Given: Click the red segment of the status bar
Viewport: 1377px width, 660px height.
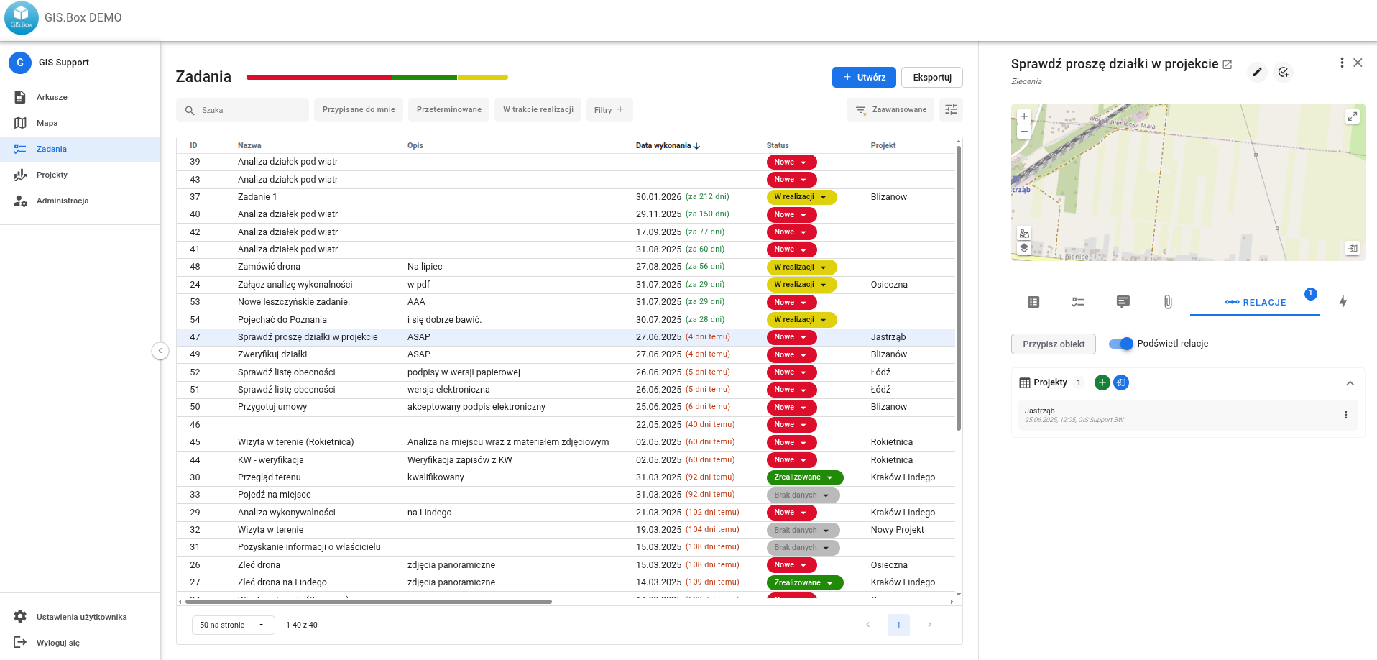Looking at the screenshot, I should point(318,77).
